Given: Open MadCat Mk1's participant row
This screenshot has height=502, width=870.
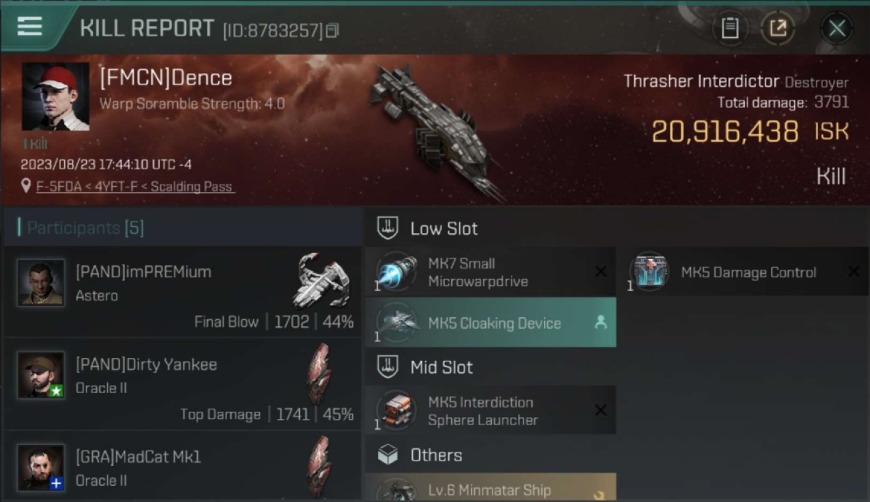Looking at the screenshot, I should (183, 467).
